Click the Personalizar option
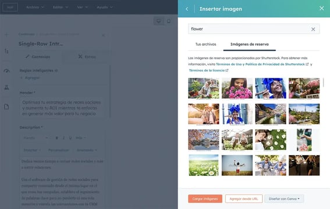The image size is (330, 209). (59, 150)
